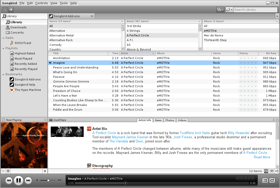Screen dimensions: 280x188
Task: Collapse the Bookmarks section
Action: [3, 74]
